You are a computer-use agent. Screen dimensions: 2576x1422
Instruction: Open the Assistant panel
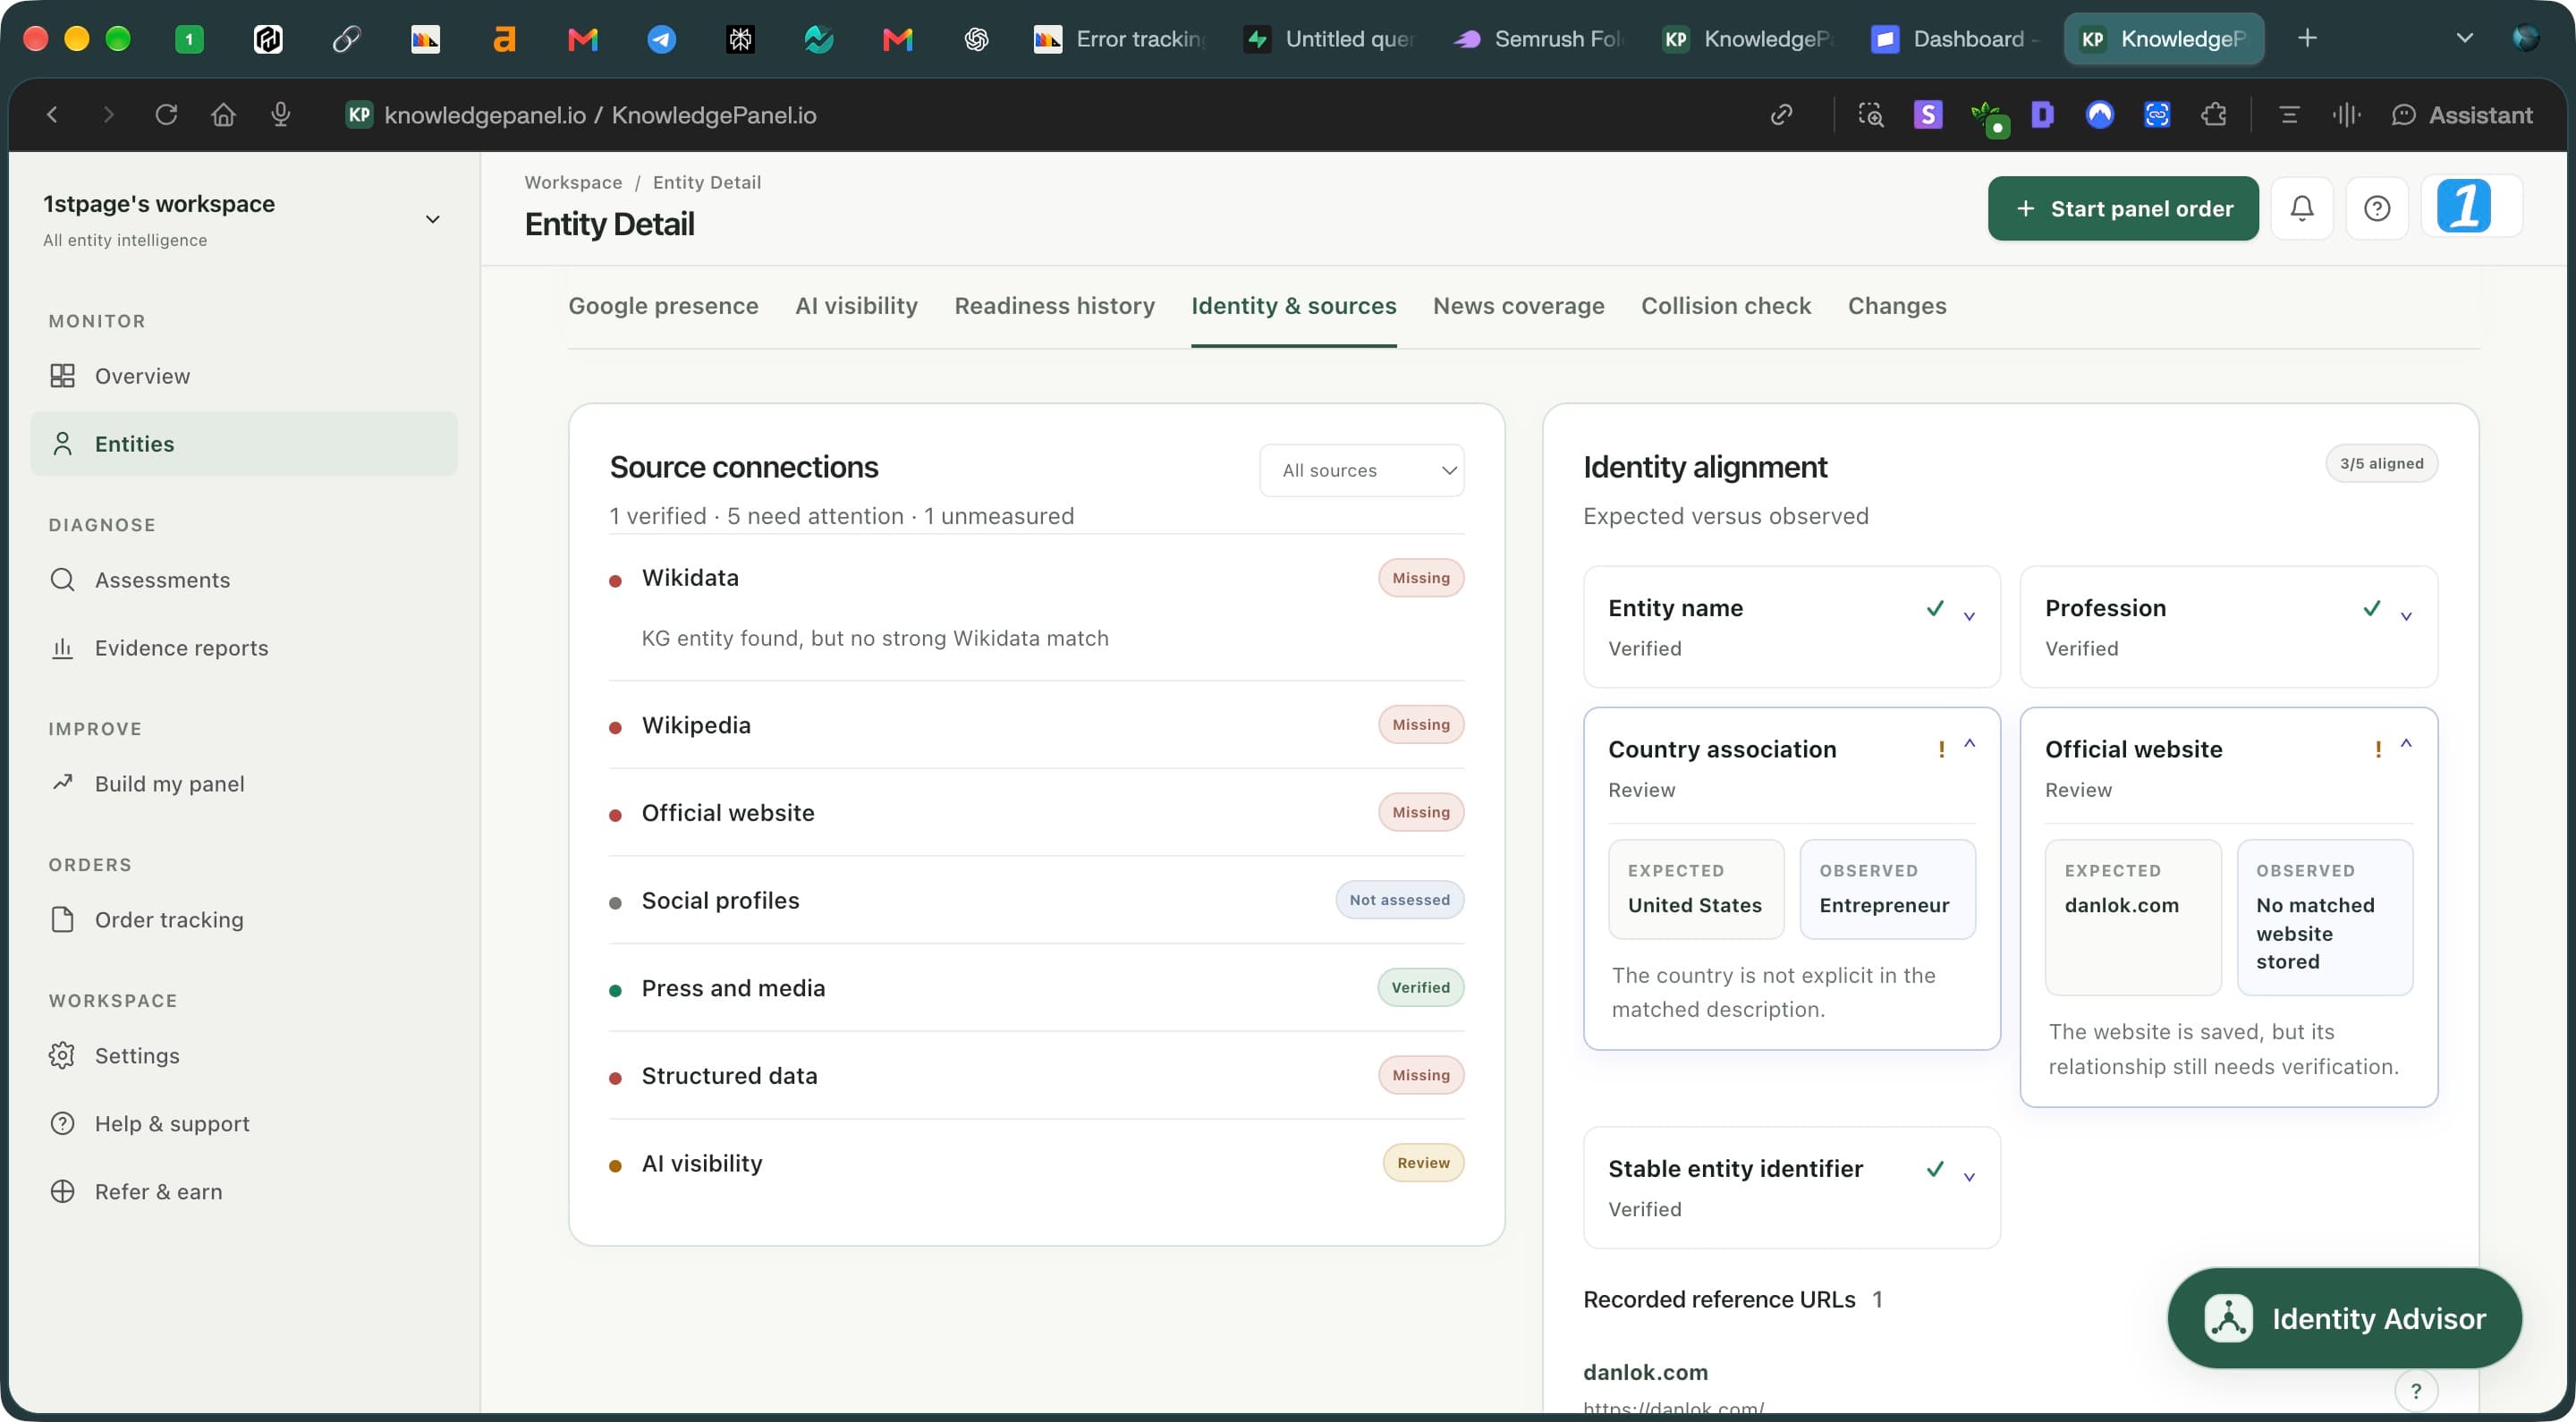(2461, 115)
